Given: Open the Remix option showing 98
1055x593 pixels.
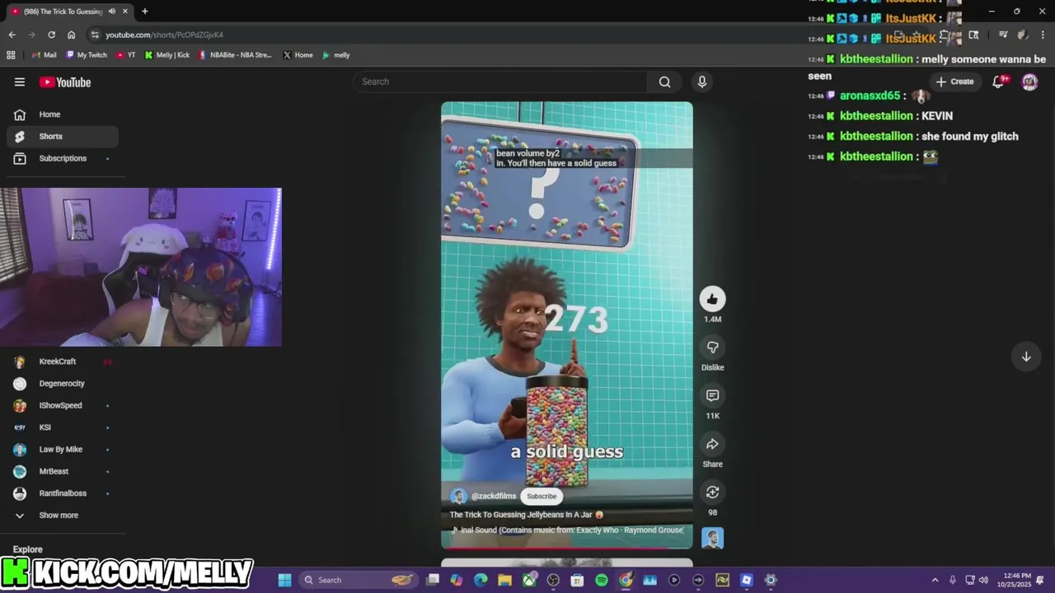Looking at the screenshot, I should tap(712, 493).
